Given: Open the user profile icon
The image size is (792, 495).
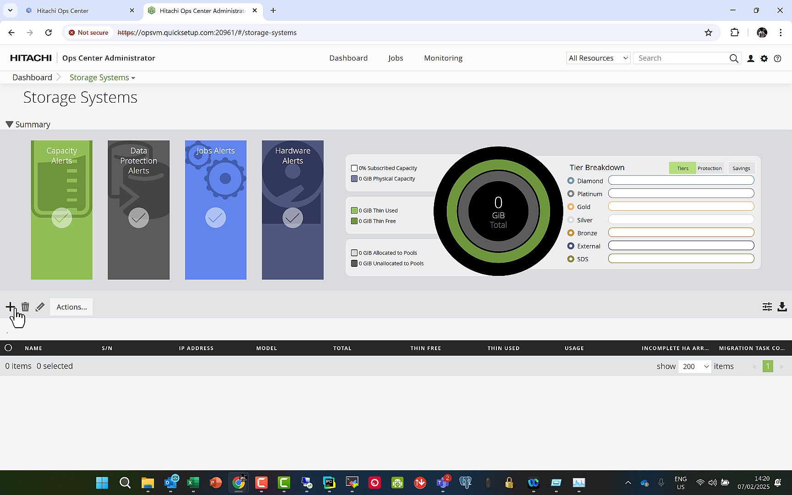Looking at the screenshot, I should 750,58.
